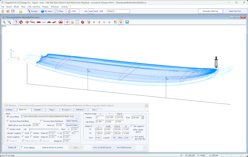Viewport: 248px width, 157px height.
Task: Click the red record button icon
Action: coord(83,22)
